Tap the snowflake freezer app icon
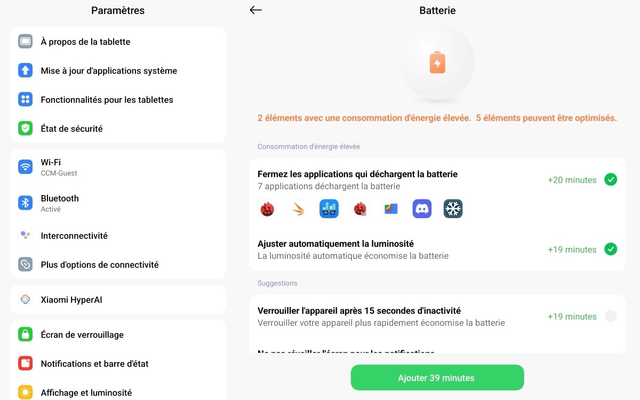Viewport: 640px width, 400px height. (x=453, y=209)
